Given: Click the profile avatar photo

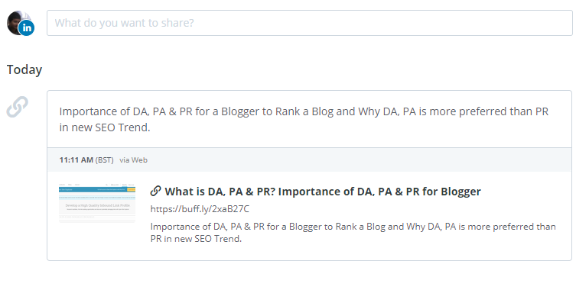Looking at the screenshot, I should tap(18, 22).
